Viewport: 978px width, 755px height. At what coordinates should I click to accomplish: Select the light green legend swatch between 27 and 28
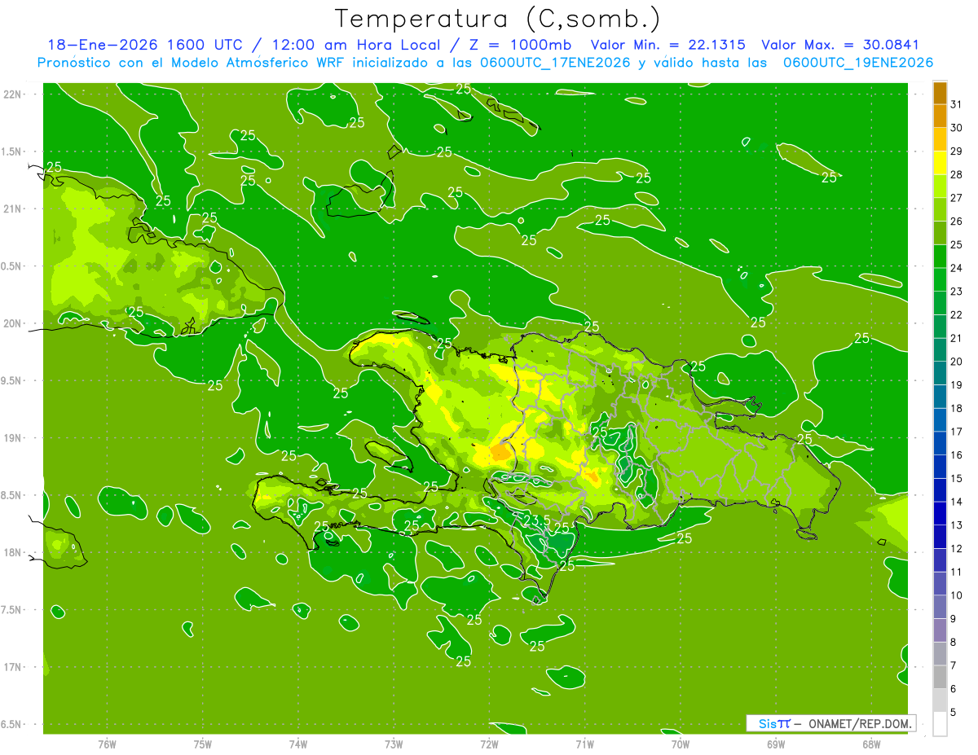coord(940,187)
